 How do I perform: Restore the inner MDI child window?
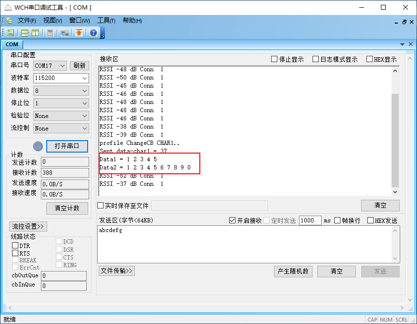point(404,22)
